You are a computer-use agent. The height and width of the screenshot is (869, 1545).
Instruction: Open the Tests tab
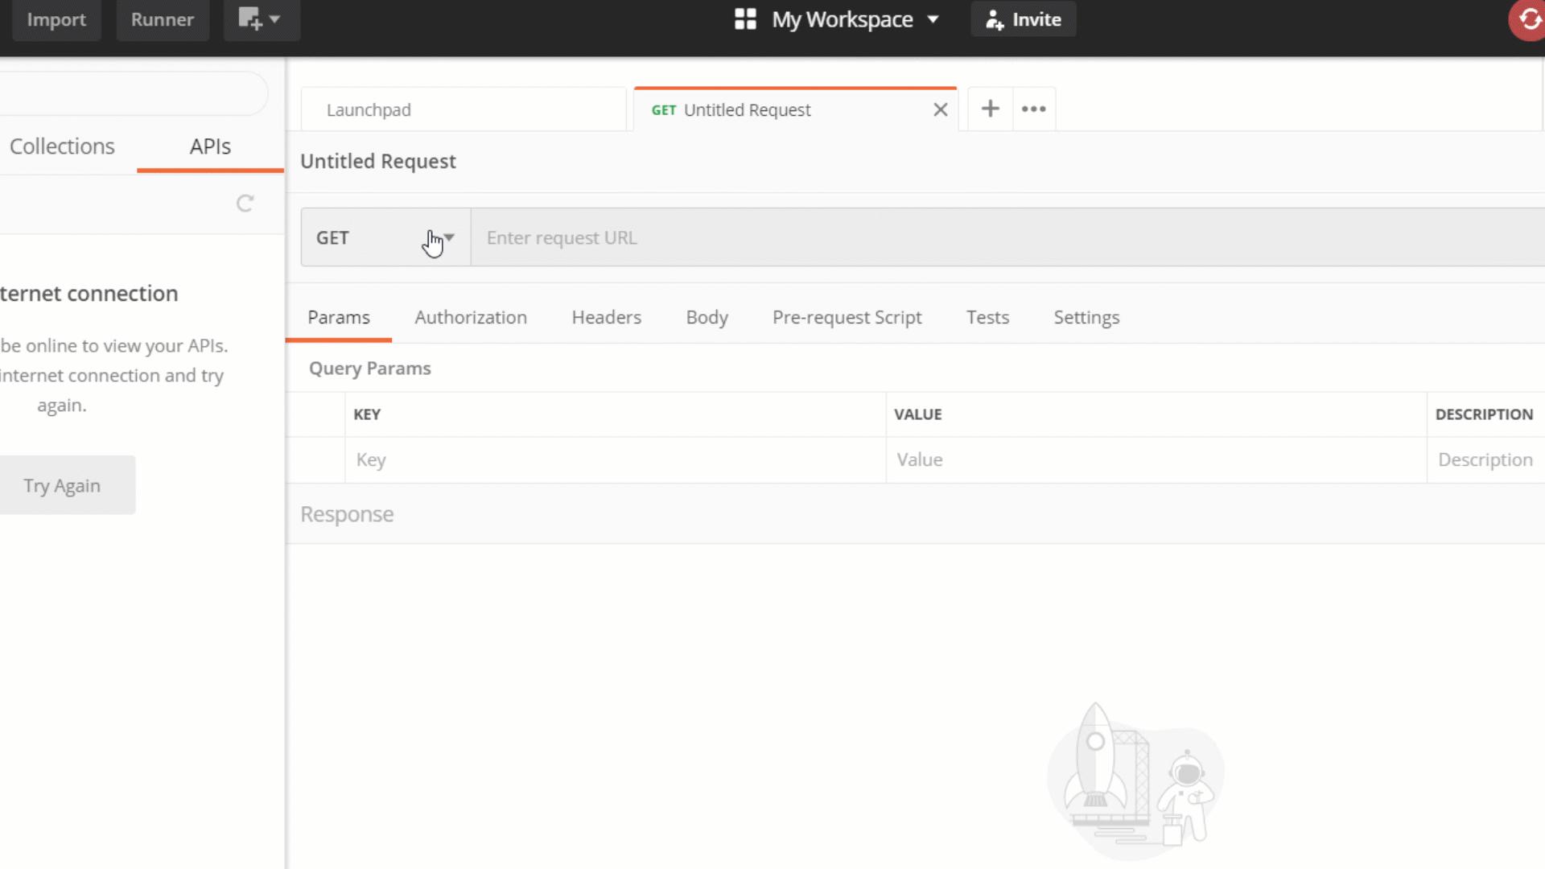coord(987,317)
